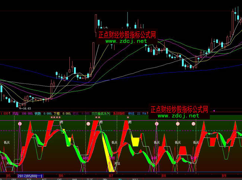This screenshot has width=242, height=180.
Task: Click the lower www.zdcj.net watermark link
Action: pos(178,116)
